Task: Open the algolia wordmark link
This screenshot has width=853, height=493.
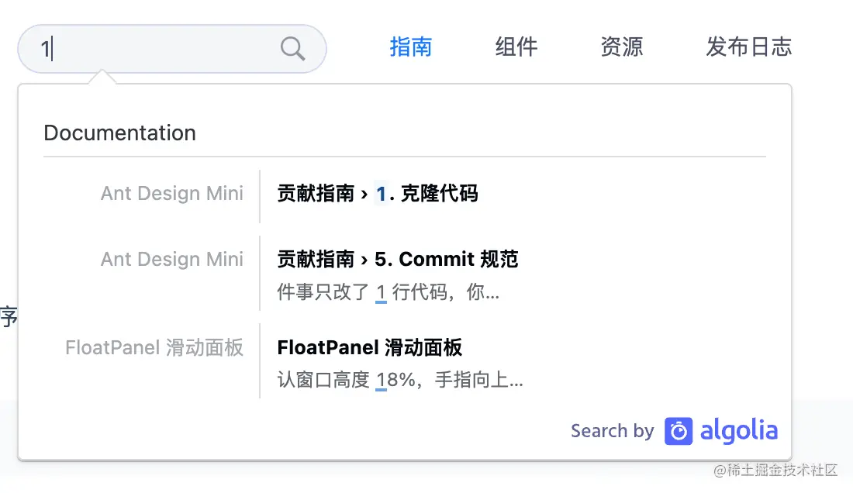Action: tap(738, 431)
